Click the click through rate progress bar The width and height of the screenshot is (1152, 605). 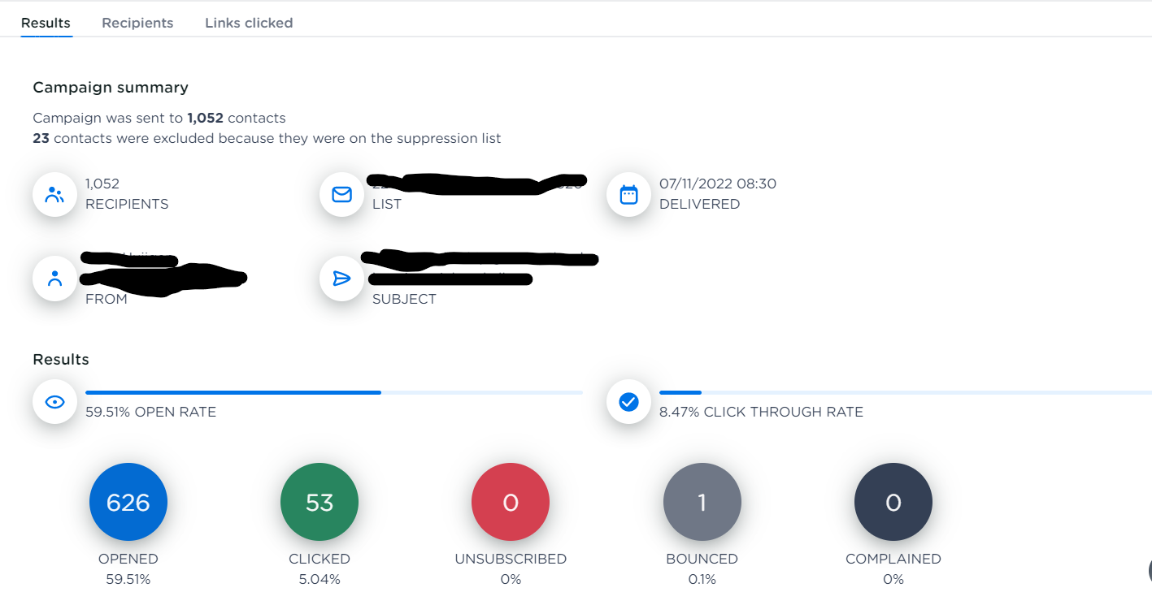pos(902,392)
